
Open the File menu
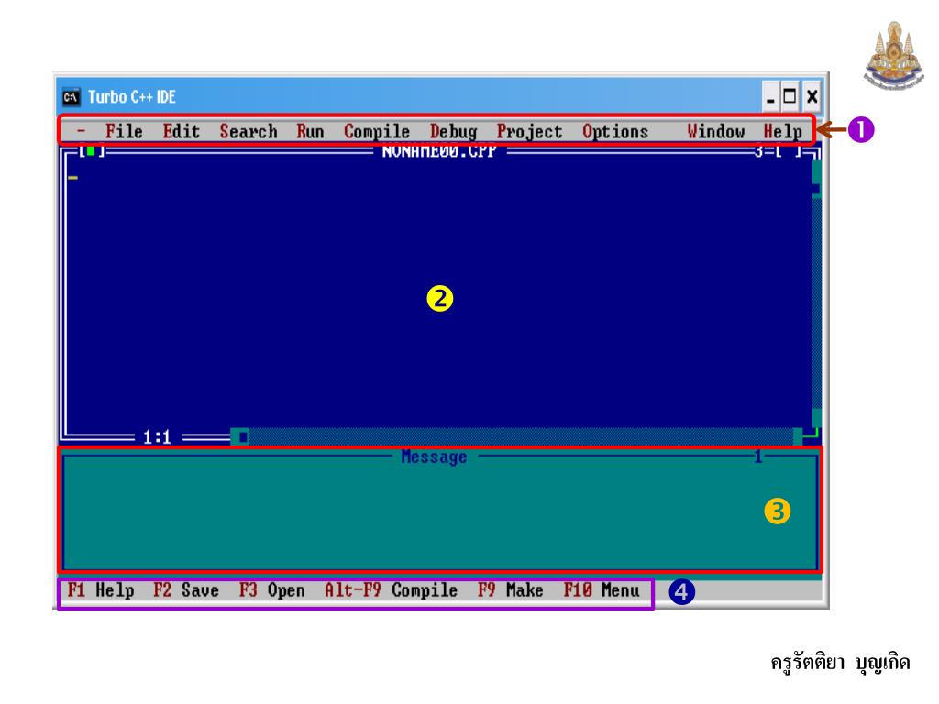point(124,131)
